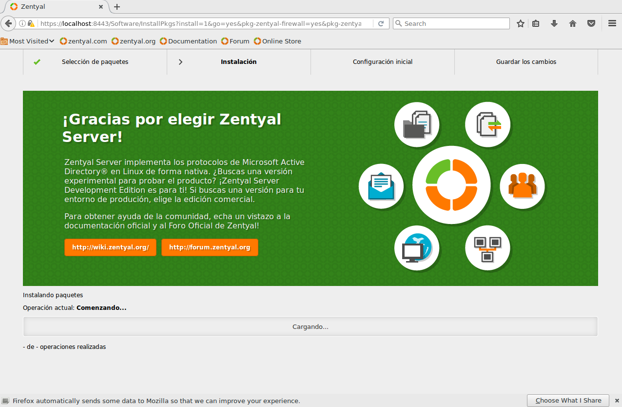This screenshot has width=622, height=407.
Task: Click the mail envelope icon circle
Action: click(x=381, y=186)
